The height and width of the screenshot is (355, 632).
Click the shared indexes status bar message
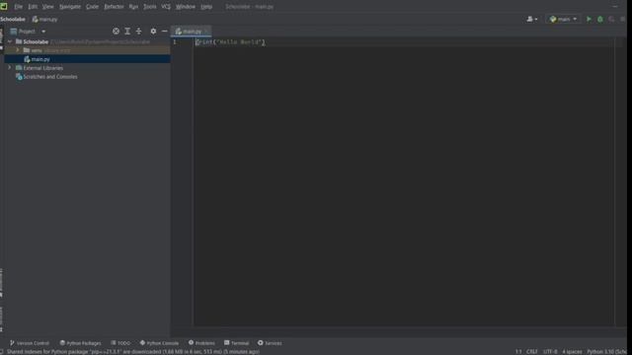click(x=133, y=351)
